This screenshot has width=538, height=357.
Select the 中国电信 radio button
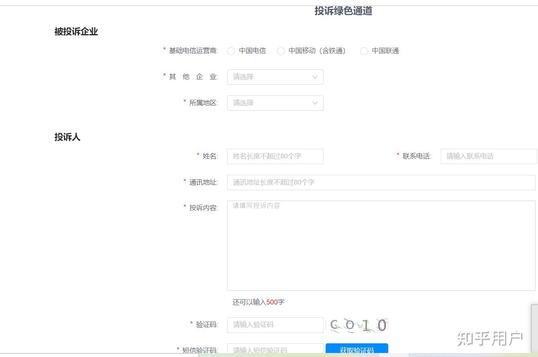click(231, 51)
